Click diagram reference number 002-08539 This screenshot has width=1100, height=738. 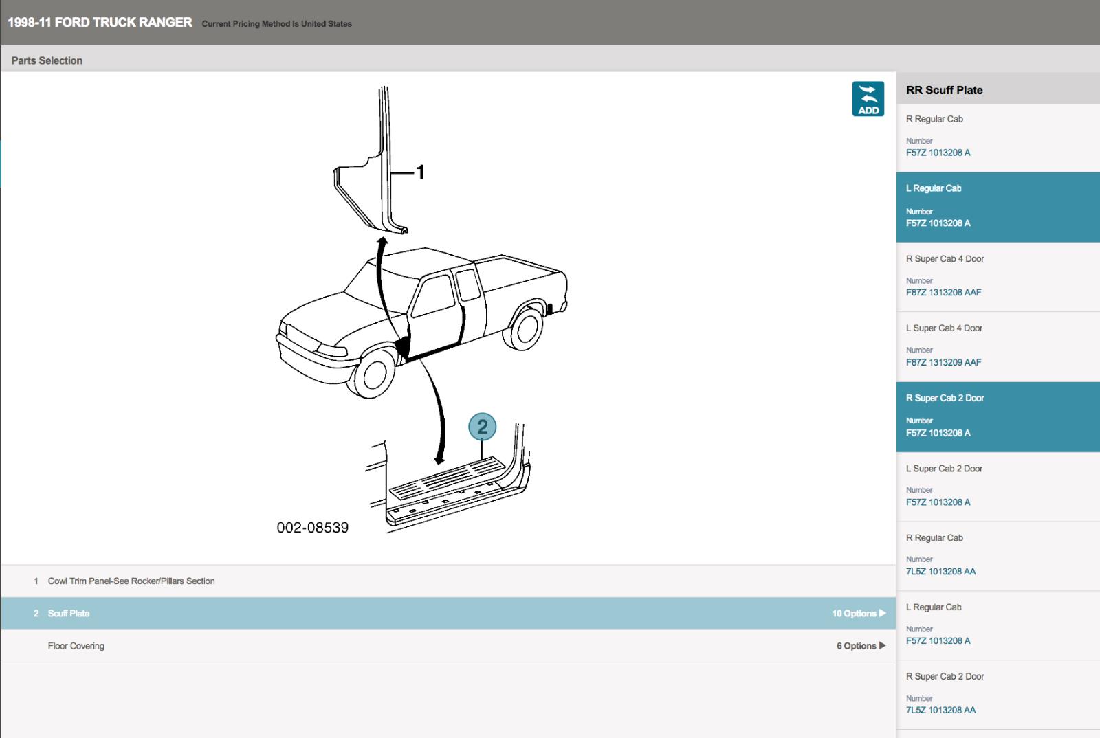[313, 527]
